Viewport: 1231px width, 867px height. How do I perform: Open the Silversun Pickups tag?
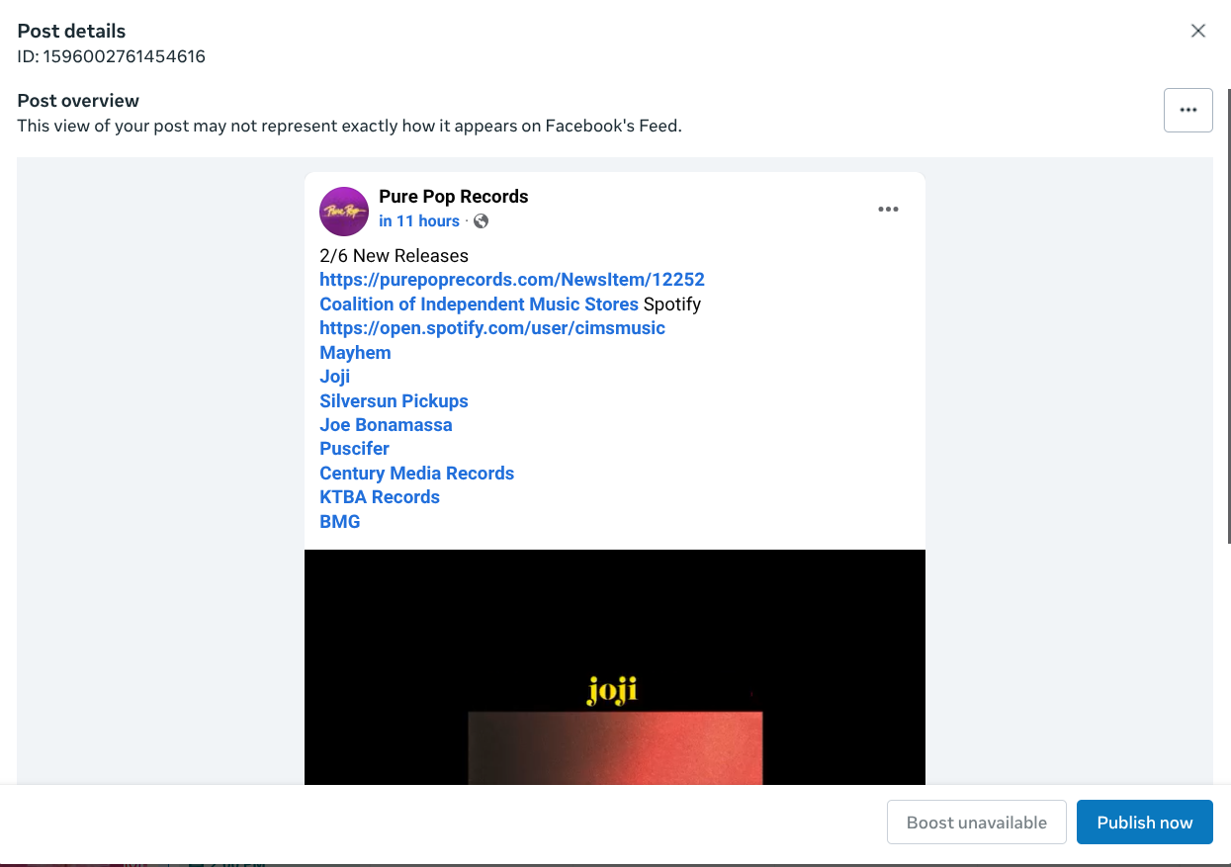(x=394, y=401)
